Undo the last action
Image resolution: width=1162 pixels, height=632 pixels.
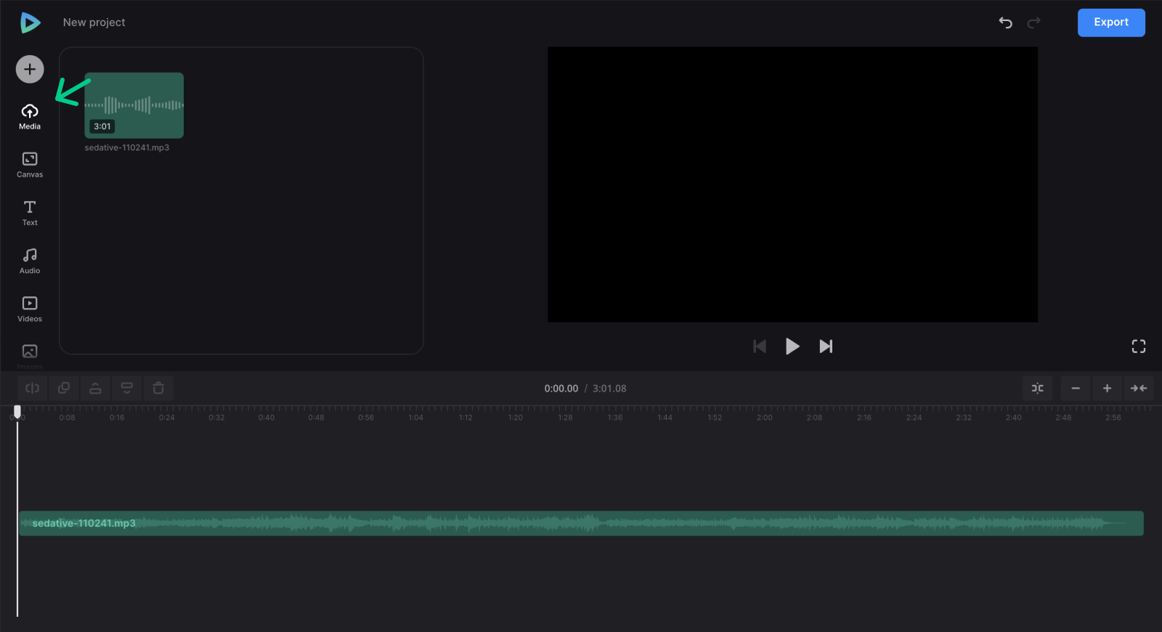pyautogui.click(x=1006, y=23)
